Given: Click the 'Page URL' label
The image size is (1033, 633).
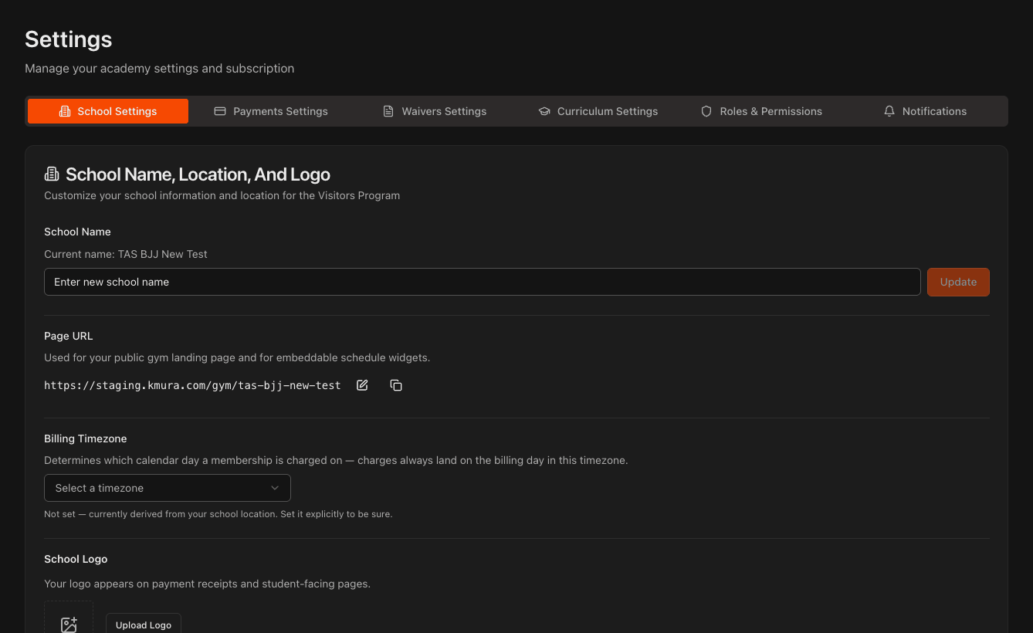Looking at the screenshot, I should pyautogui.click(x=69, y=336).
